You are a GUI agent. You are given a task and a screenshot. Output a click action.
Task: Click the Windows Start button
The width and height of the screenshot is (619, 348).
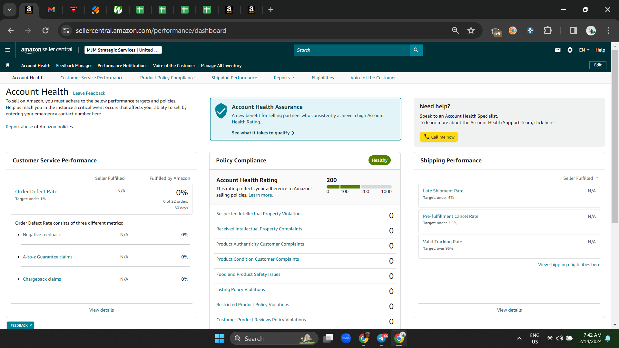[220, 338]
